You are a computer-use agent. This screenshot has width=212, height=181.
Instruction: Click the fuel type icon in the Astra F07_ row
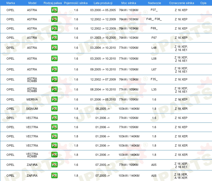click(54, 10)
